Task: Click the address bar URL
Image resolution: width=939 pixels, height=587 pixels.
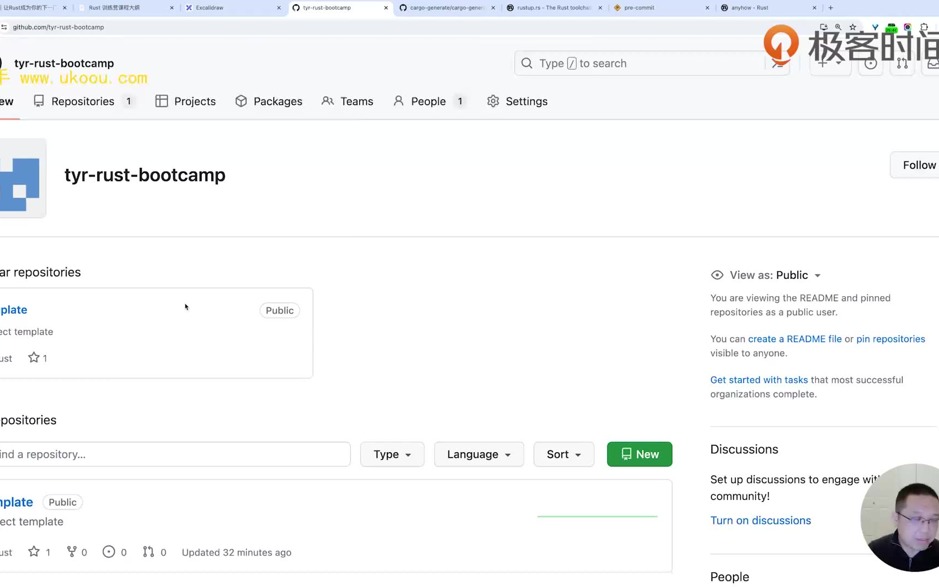Action: 58,27
